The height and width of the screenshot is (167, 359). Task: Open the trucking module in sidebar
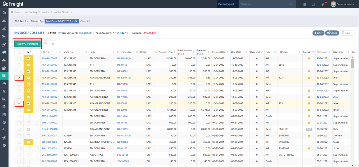pyautogui.click(x=4, y=52)
